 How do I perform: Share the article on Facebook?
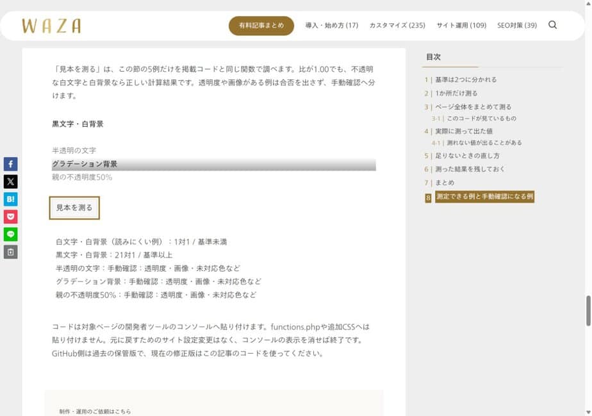click(x=10, y=164)
